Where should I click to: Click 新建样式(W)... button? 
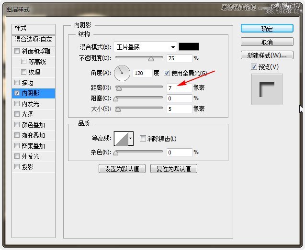(x=267, y=55)
